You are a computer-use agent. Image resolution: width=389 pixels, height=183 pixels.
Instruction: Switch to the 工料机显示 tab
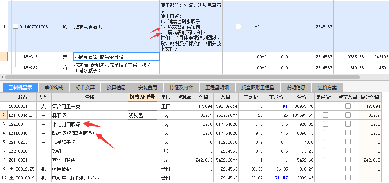coord(20,87)
